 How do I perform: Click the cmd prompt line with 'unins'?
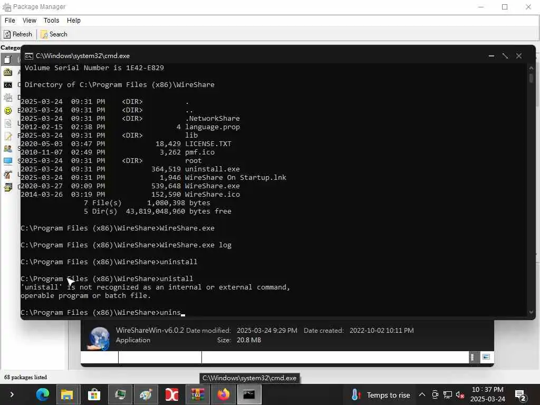tap(103, 312)
